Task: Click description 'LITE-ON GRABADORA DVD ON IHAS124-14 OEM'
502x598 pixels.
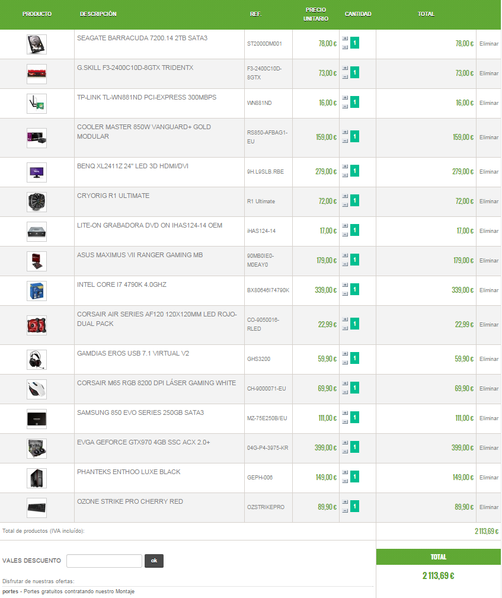Action: point(149,225)
